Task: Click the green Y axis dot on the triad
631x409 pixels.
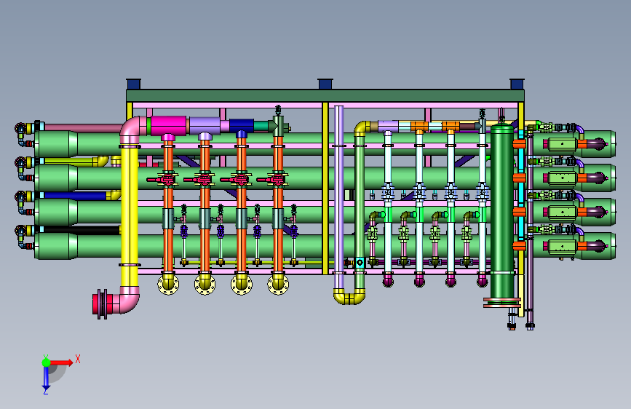Action: 46,362
